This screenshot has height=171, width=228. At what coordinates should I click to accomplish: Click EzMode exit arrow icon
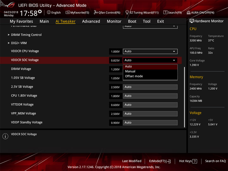point(168,161)
